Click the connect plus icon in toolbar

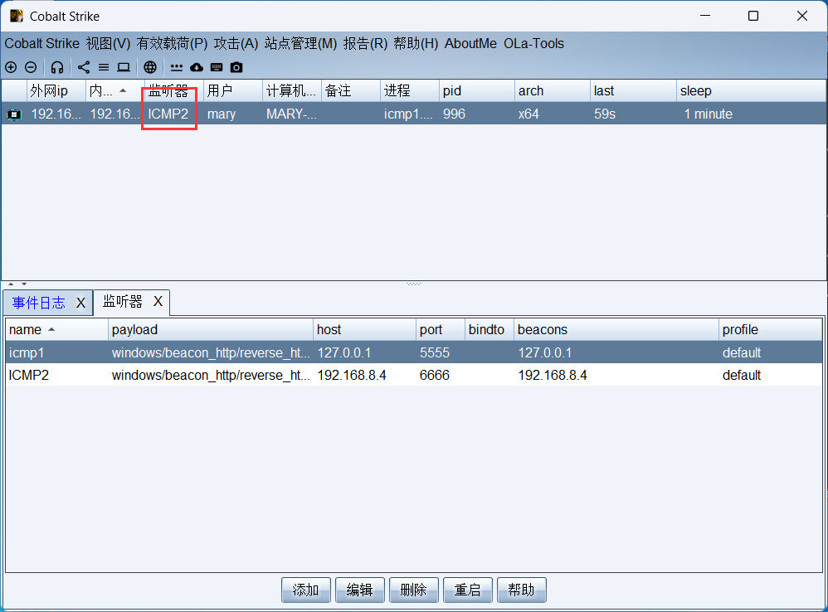click(11, 67)
